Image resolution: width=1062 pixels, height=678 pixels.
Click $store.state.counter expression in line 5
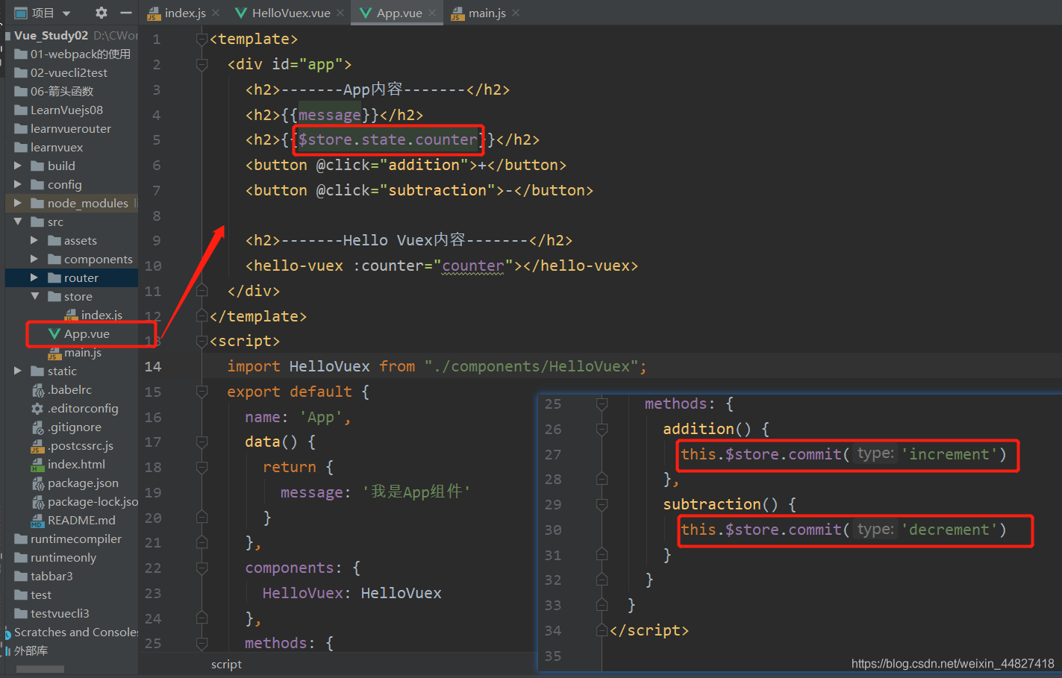pos(388,139)
